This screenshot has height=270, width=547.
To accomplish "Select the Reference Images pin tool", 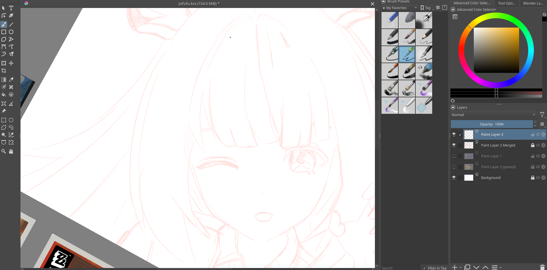I will (x=4, y=111).
